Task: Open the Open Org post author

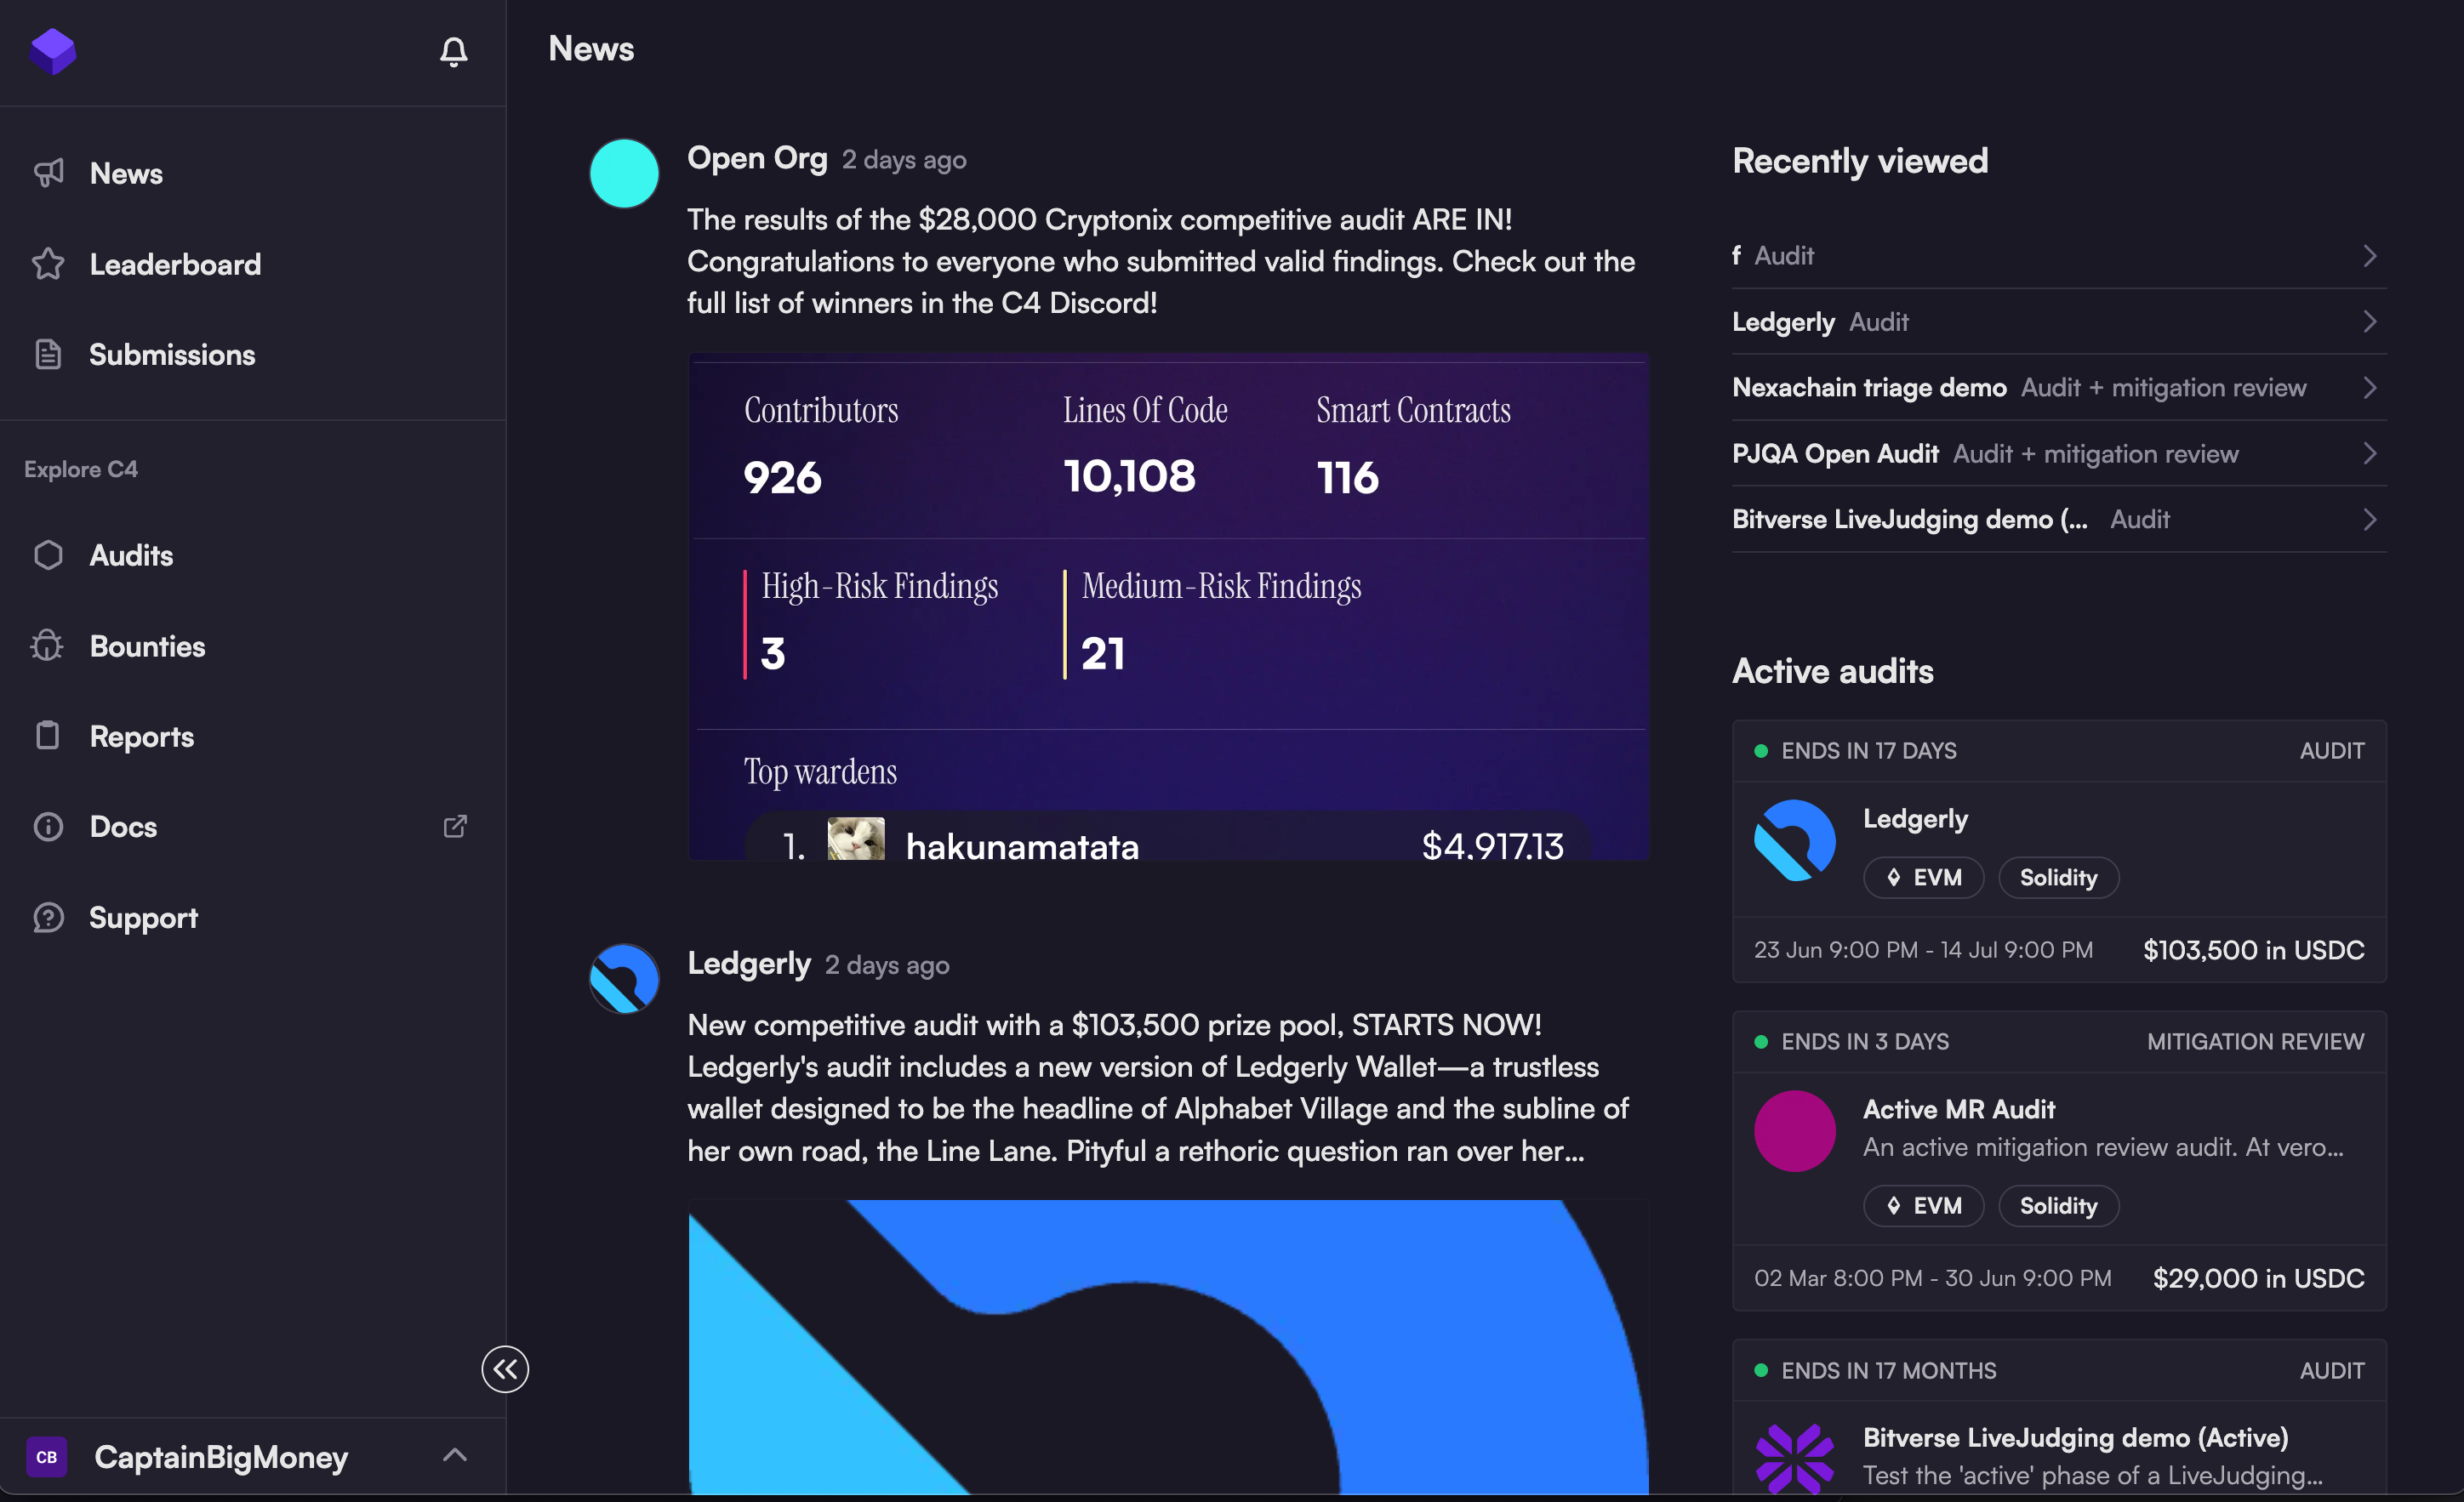Action: (757, 158)
